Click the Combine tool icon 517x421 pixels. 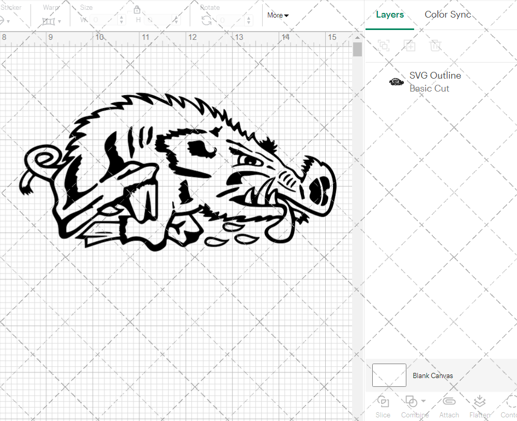point(412,402)
